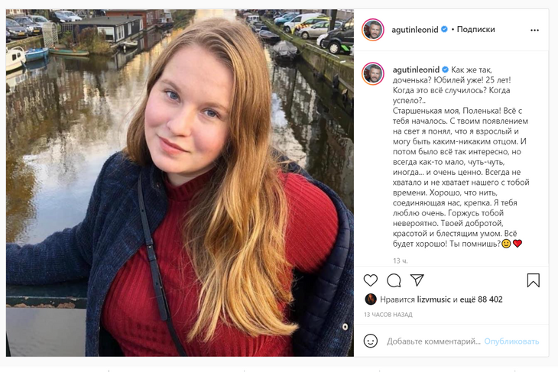558x372 pixels.
Task: Open comments via speech bubble icon
Action: [394, 280]
